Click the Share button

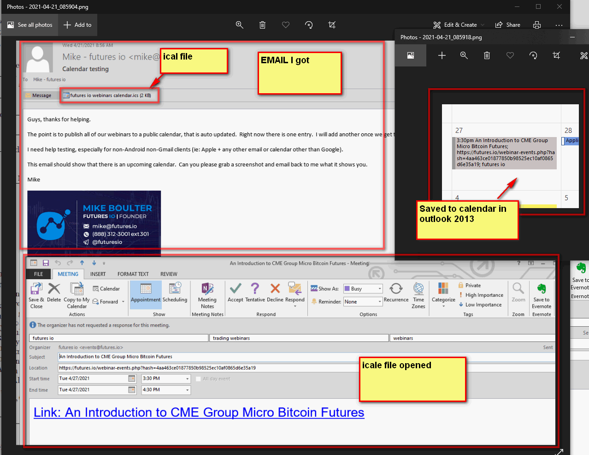coord(508,25)
